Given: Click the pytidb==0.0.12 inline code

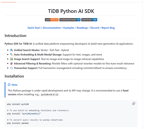Looking at the screenshot, I should [x=50, y=95].
